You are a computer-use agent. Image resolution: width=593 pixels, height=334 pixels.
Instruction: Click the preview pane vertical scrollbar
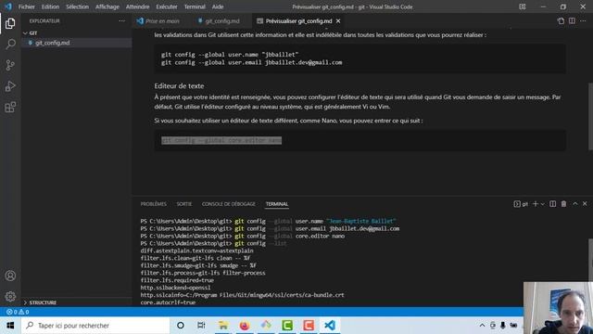591,116
